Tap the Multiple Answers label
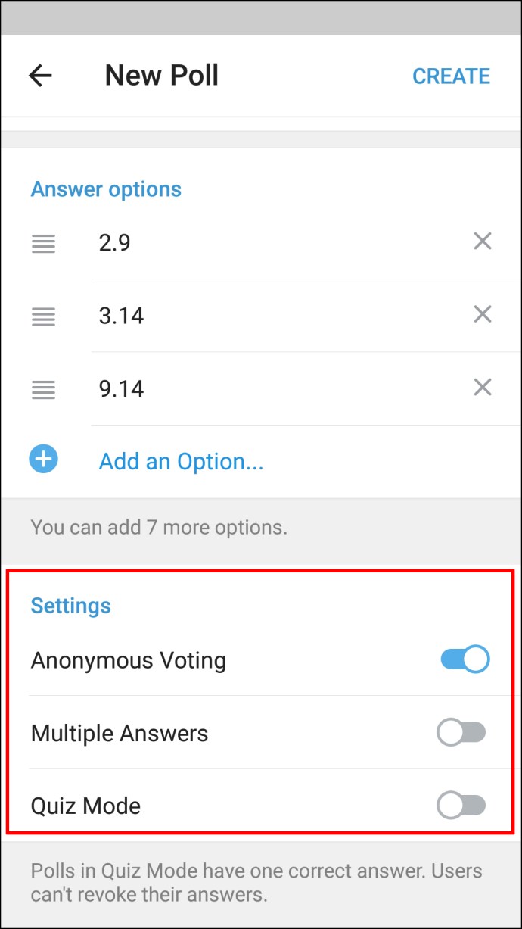Viewport: 522px width, 929px height. tap(120, 733)
